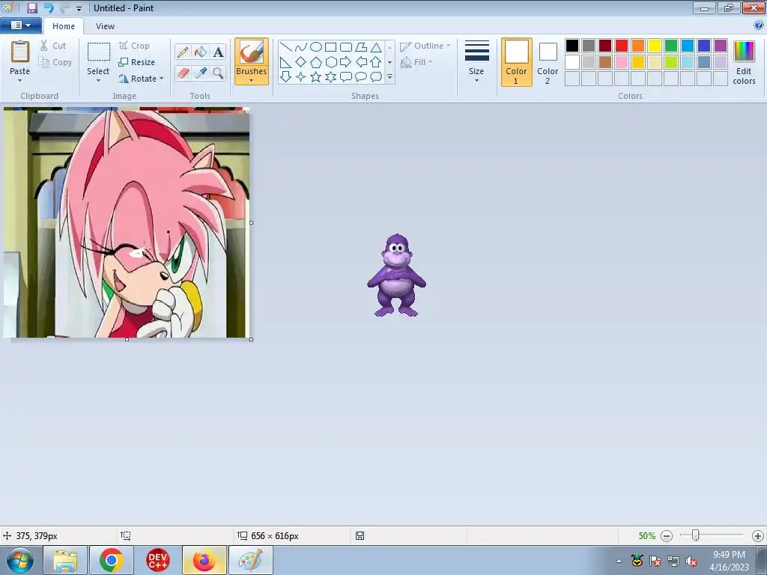This screenshot has height=575, width=767.
Task: Choose the Diamond shape
Action: 301,62
